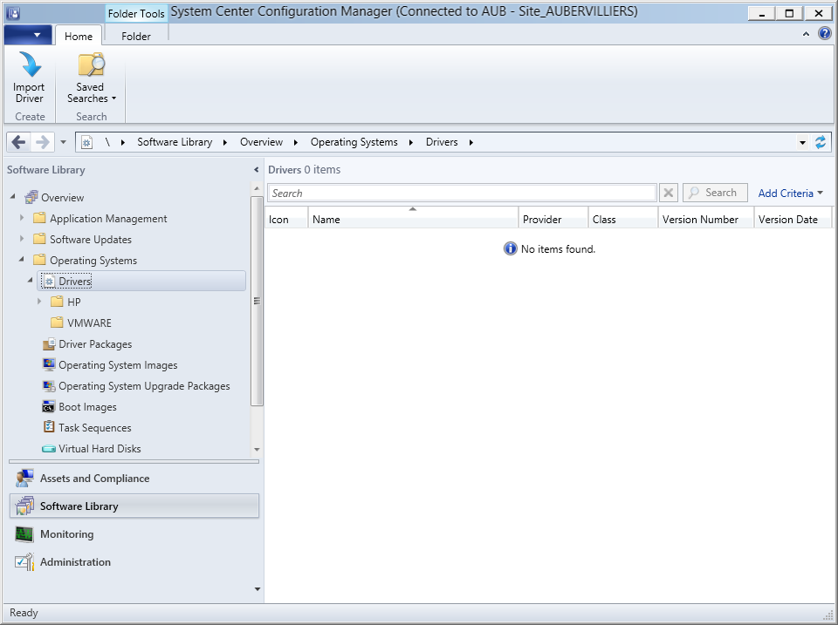Image resolution: width=838 pixels, height=625 pixels.
Task: Sort by the Provider column header
Action: pyautogui.click(x=553, y=218)
